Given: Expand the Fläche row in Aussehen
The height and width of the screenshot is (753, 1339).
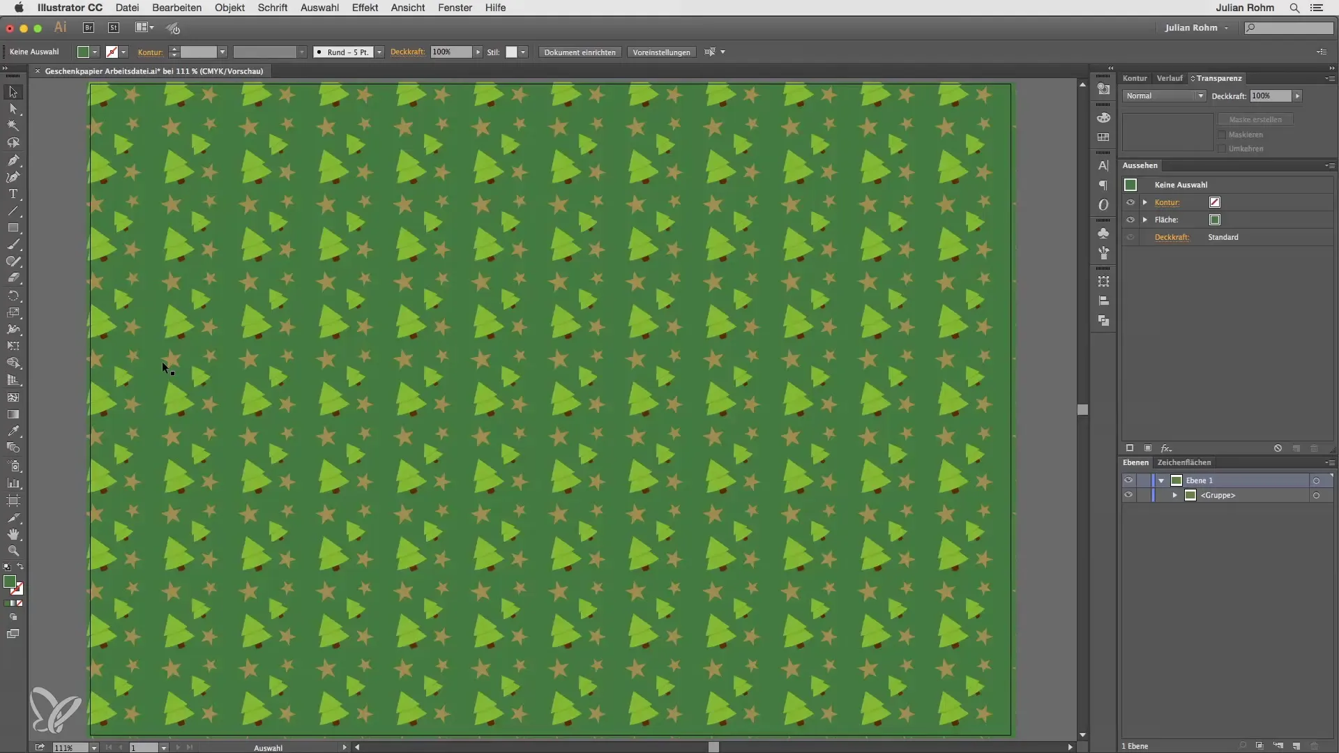Looking at the screenshot, I should point(1145,220).
